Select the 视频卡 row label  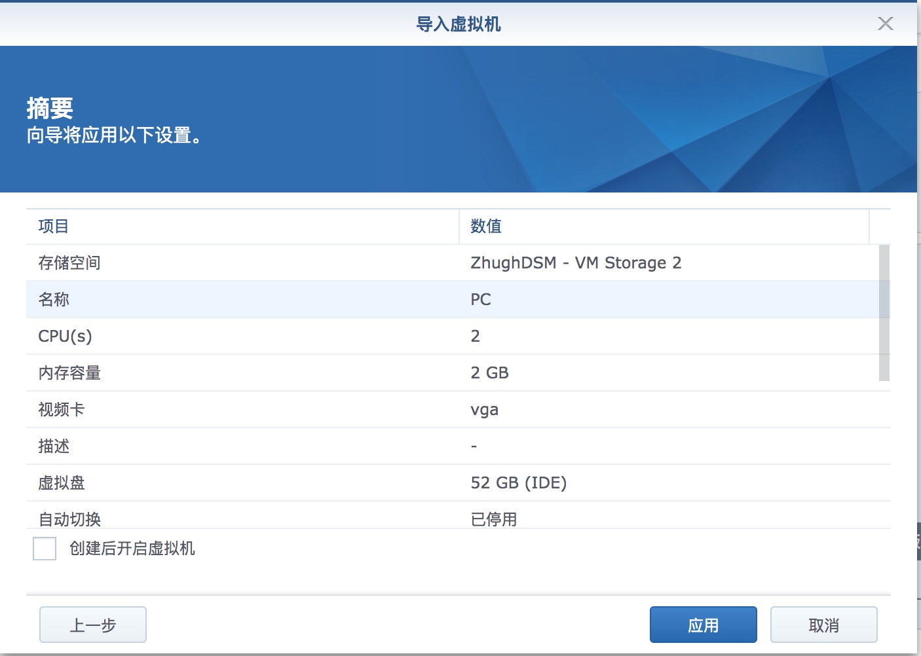[62, 410]
